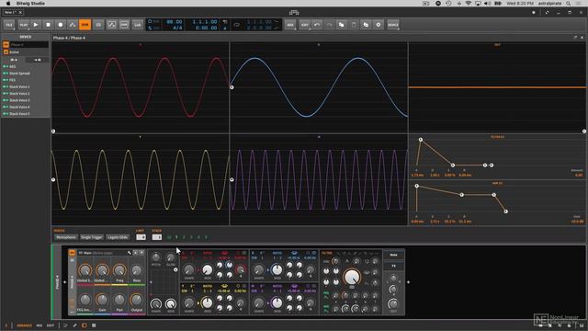Click the Undo arrow icon
588x331 pixels.
pyautogui.click(x=317, y=25)
